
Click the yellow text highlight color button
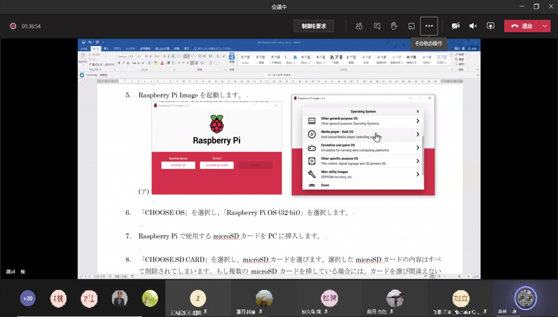coord(155,63)
